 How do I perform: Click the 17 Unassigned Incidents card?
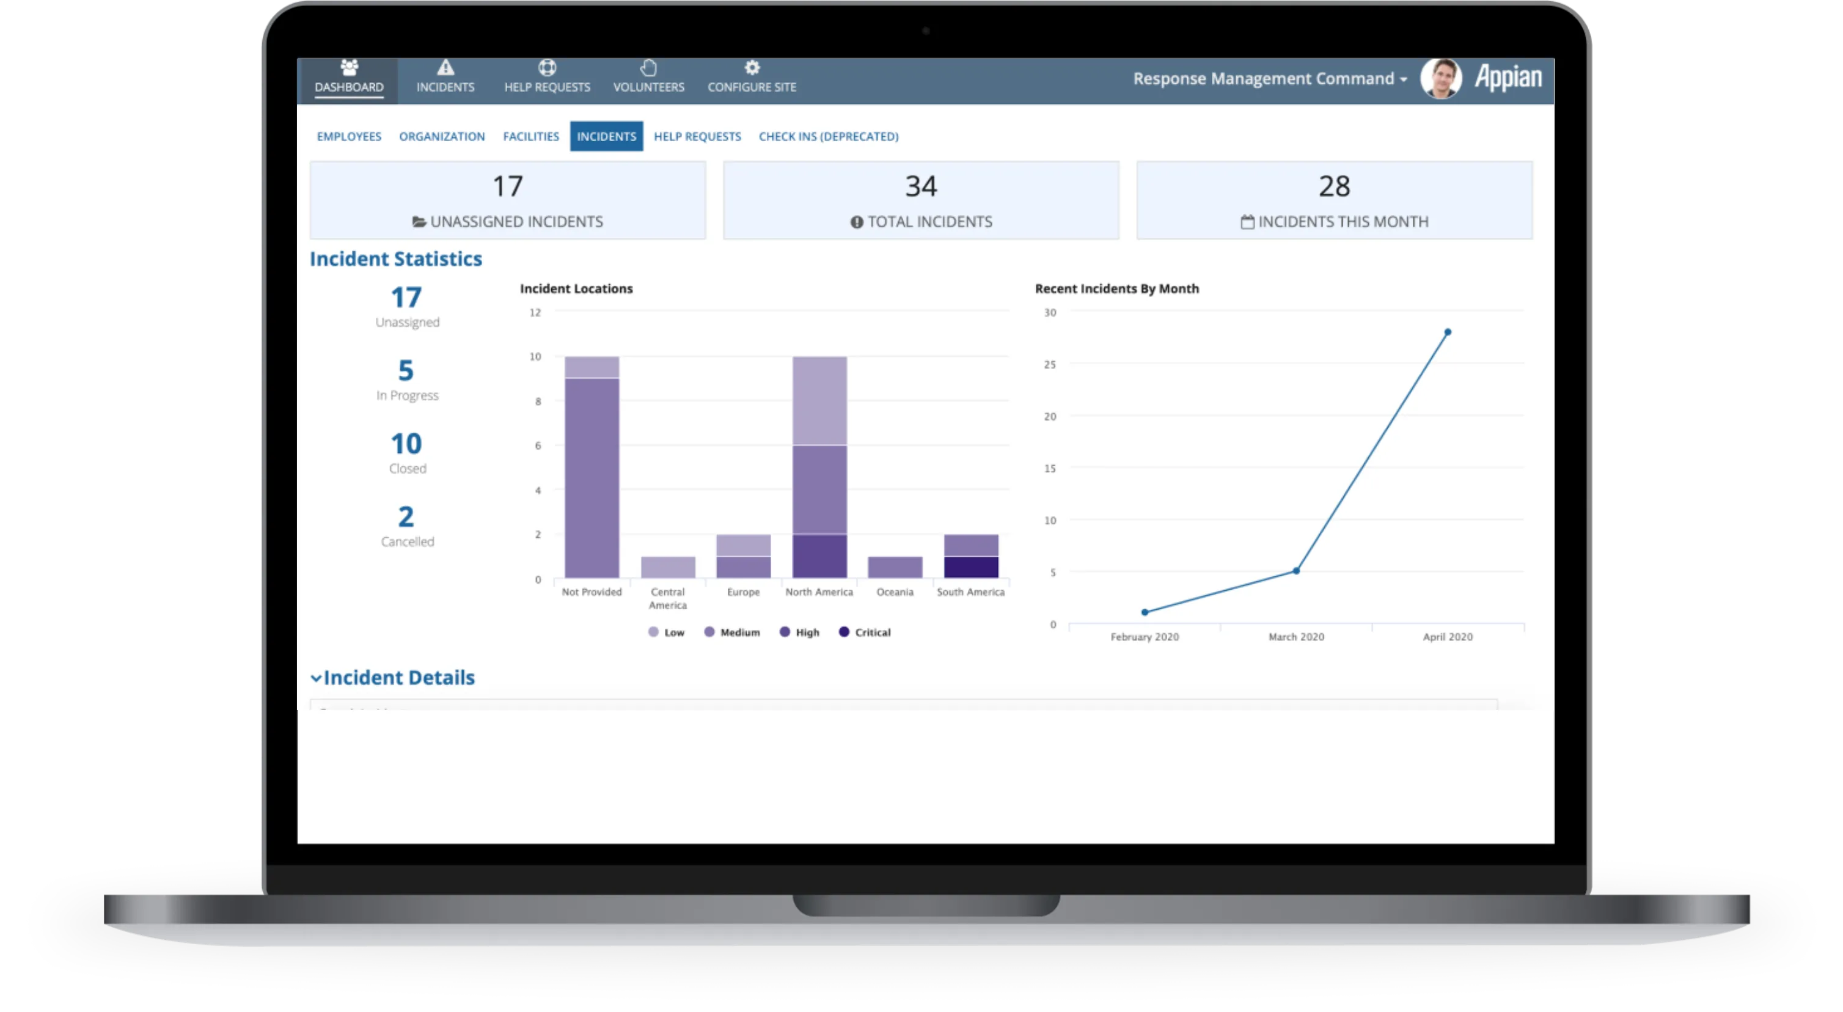coord(508,200)
